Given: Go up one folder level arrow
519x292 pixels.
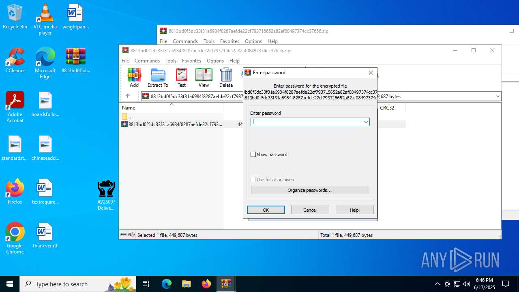Looking at the screenshot, I should [x=127, y=96].
